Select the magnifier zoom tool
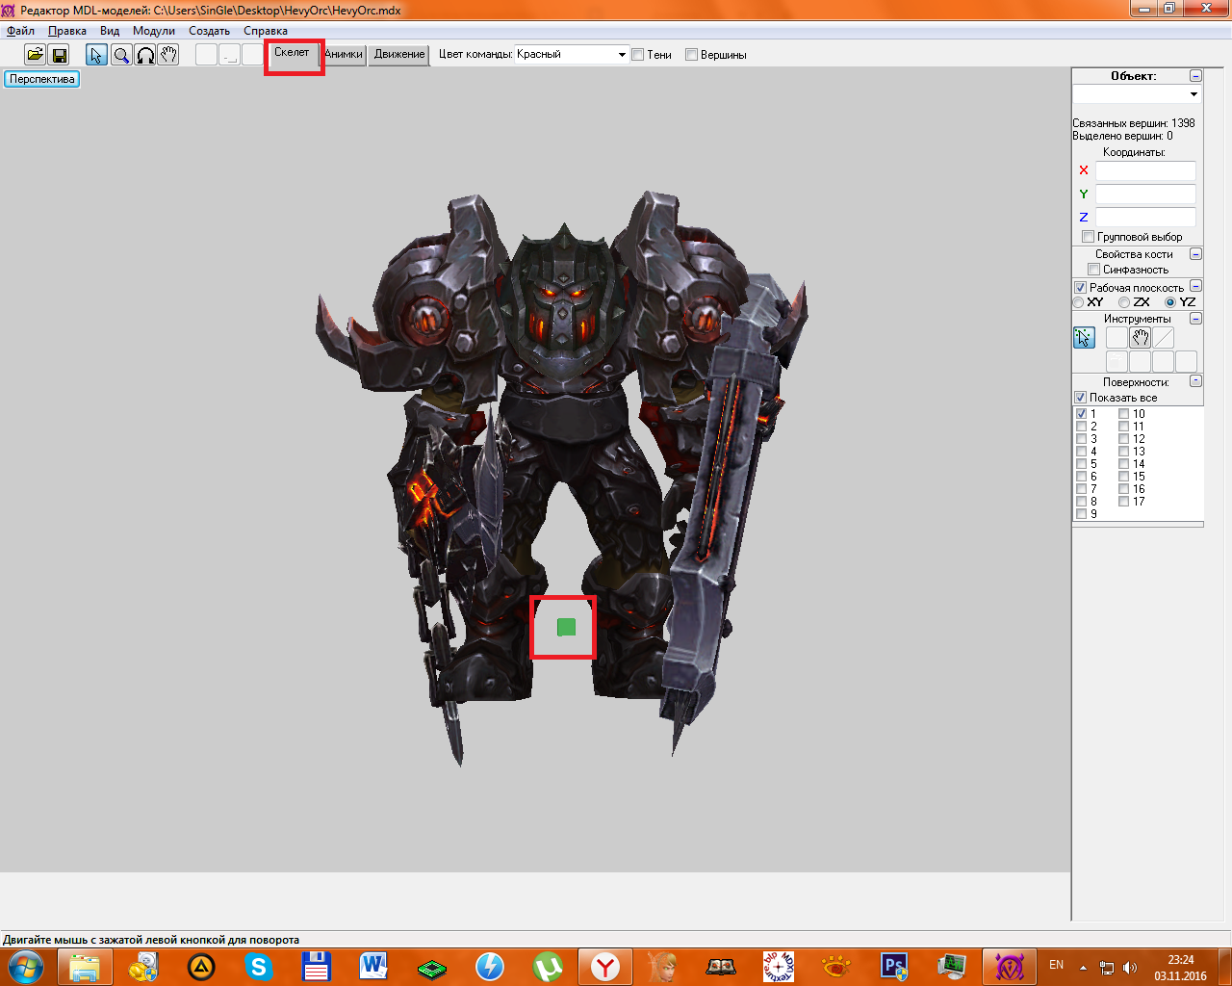 [x=121, y=55]
